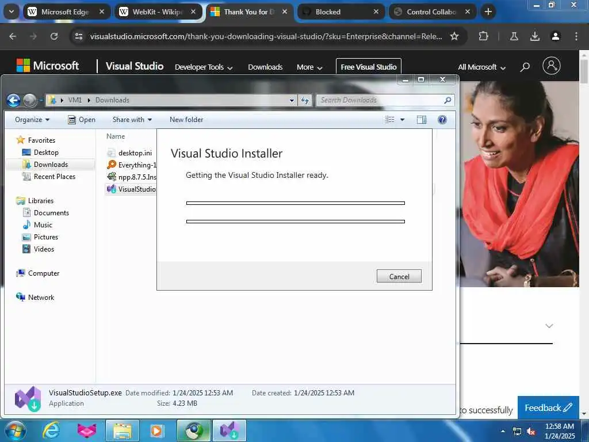Open the Downloads page link
The height and width of the screenshot is (442, 589).
click(x=265, y=67)
